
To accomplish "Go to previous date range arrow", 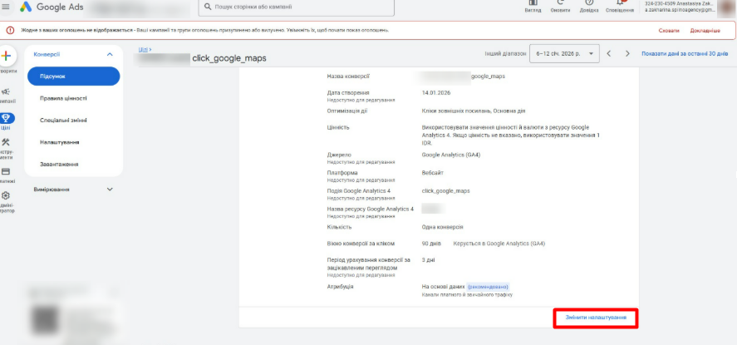I will (x=609, y=54).
